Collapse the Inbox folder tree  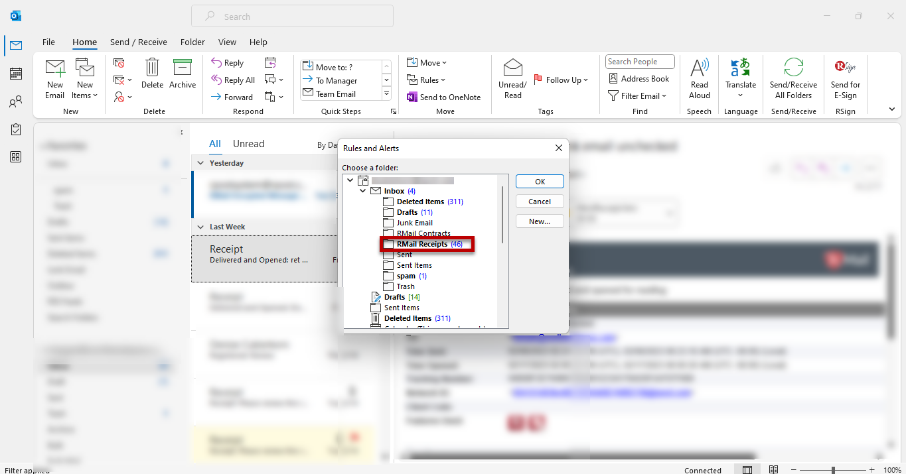pos(362,190)
